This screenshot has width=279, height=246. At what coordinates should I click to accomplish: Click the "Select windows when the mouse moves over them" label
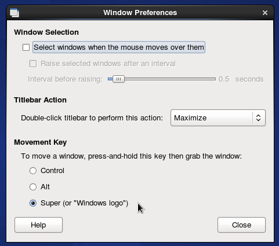119,47
